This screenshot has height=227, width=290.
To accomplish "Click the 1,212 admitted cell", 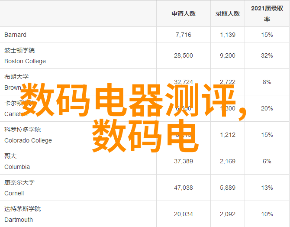I will coord(228,135).
